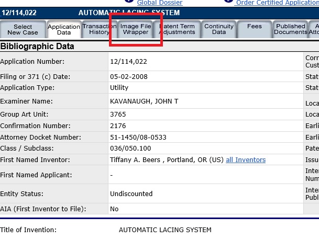Click the 12/114,022 number in the header
The height and width of the screenshot is (240, 319).
click(19, 13)
